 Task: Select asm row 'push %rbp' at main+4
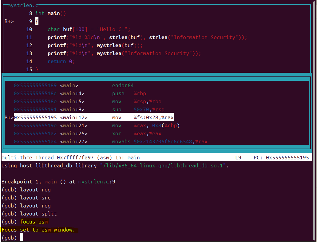tap(80, 94)
